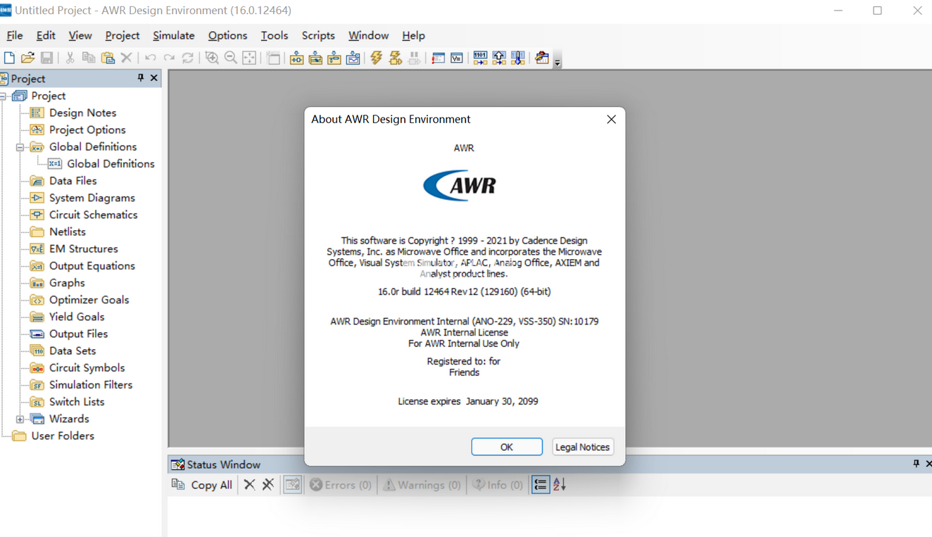Select Design Notes in project tree
This screenshot has height=537, width=932.
point(82,113)
